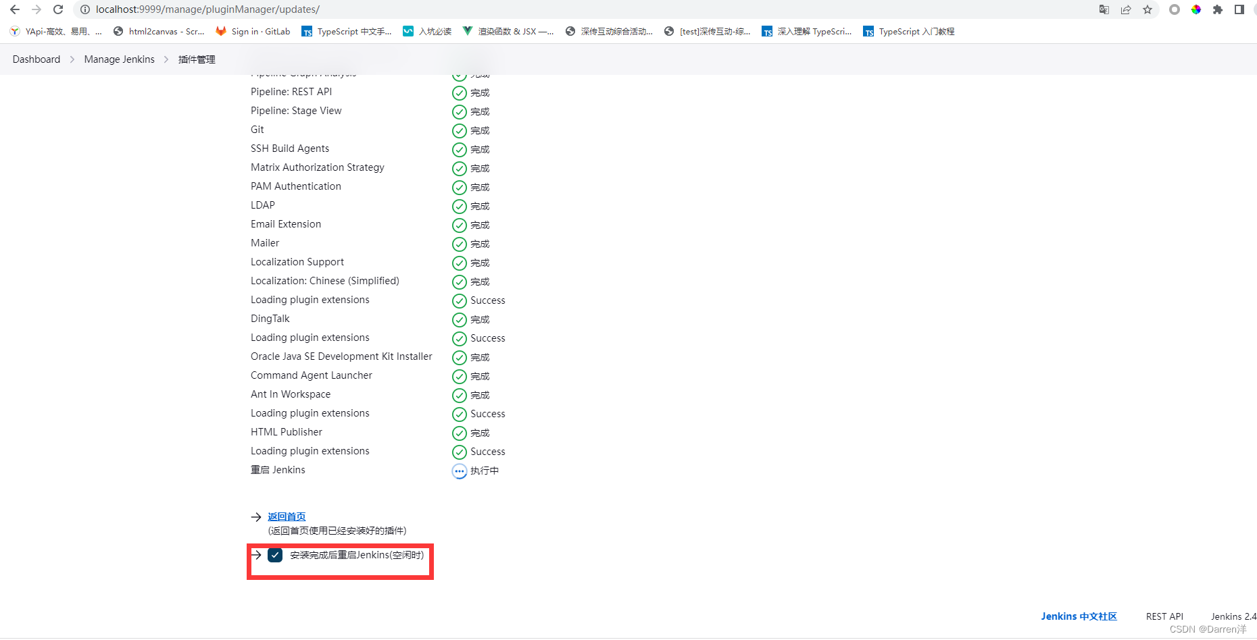The image size is (1257, 640).
Task: Click the Ant In Workspace check icon
Action: [x=460, y=395]
